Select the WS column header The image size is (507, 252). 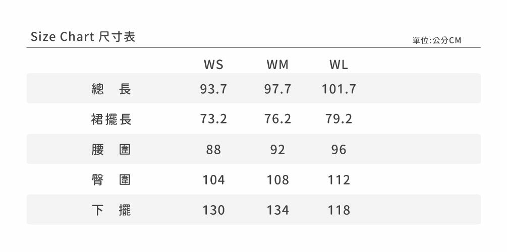pyautogui.click(x=213, y=65)
